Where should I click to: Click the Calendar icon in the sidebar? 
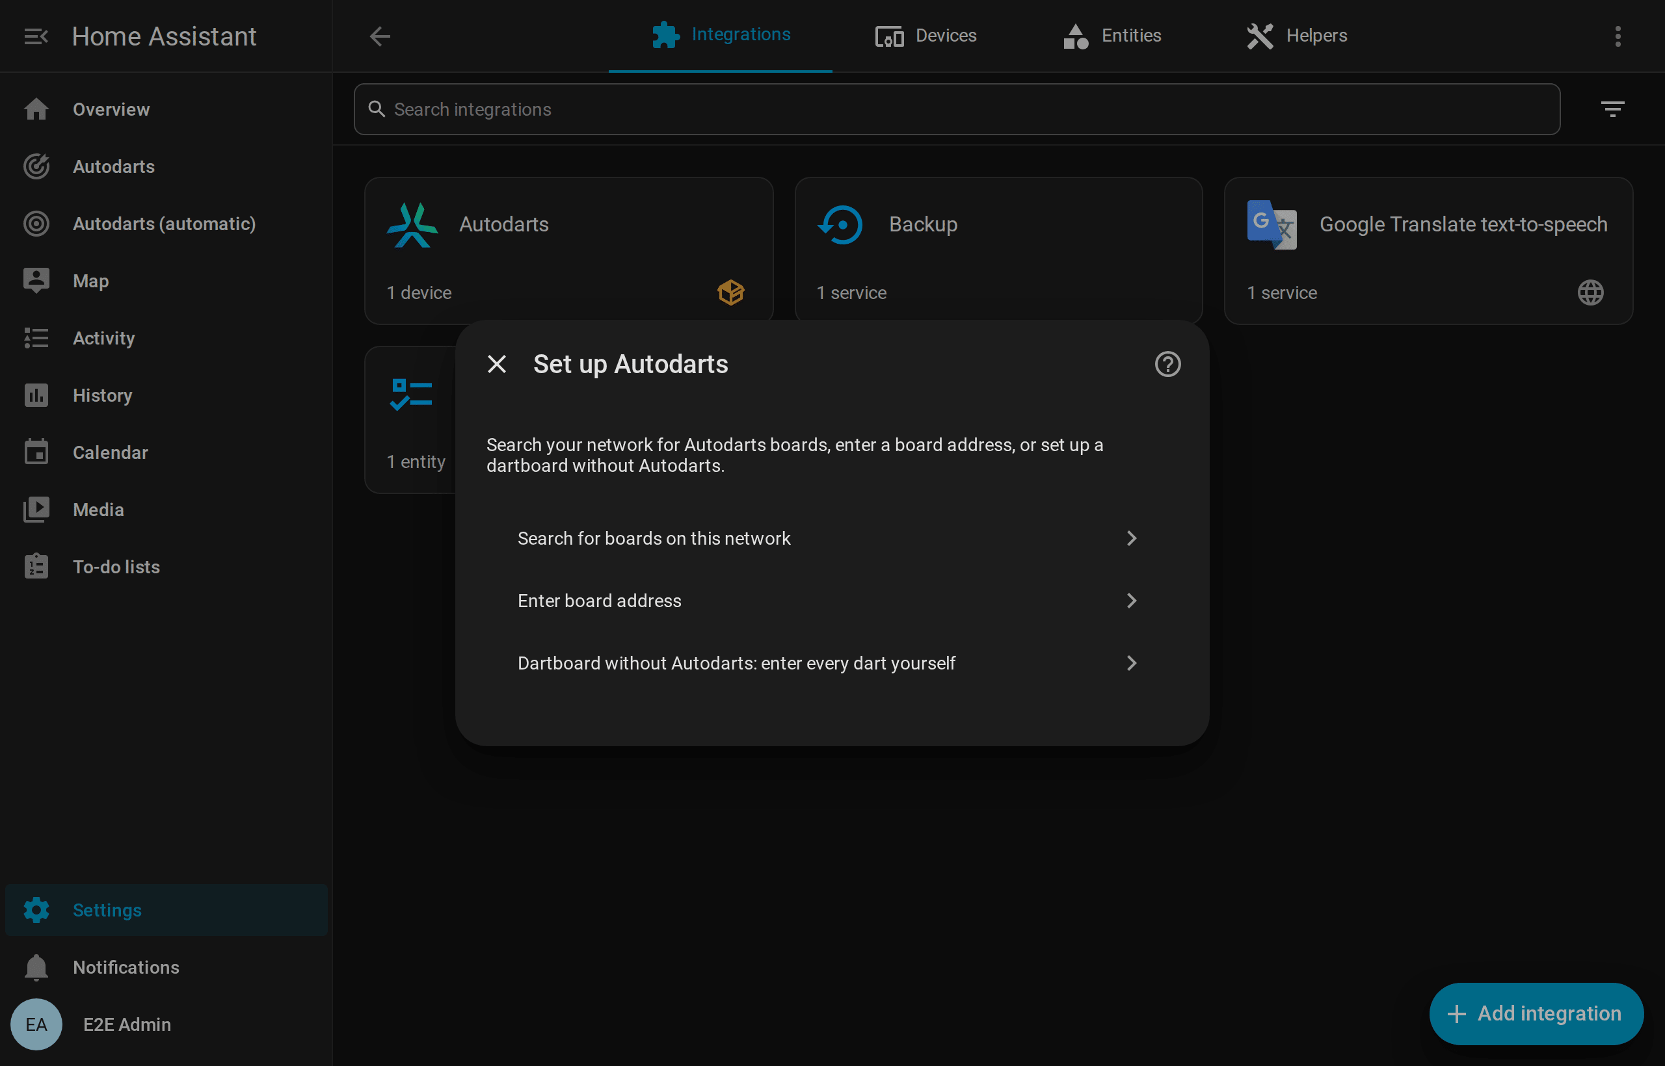(36, 452)
